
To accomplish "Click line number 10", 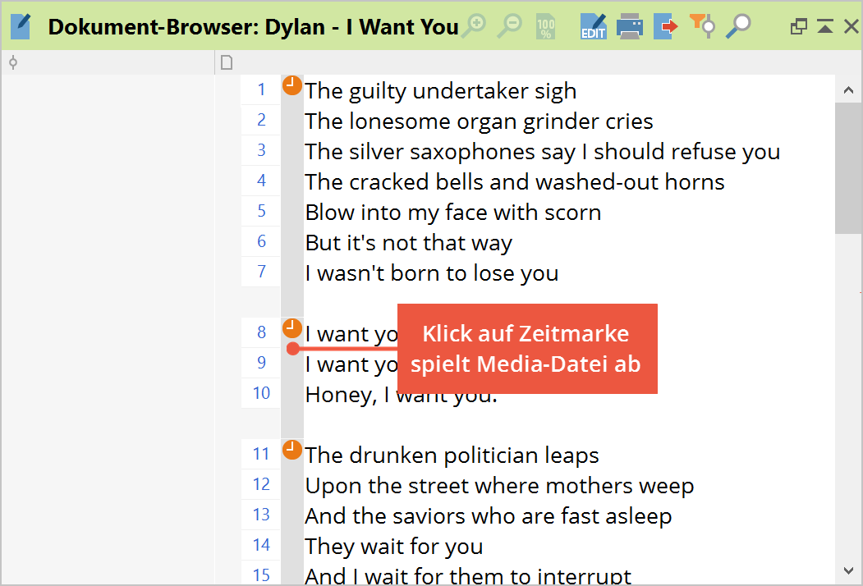I will click(x=261, y=393).
